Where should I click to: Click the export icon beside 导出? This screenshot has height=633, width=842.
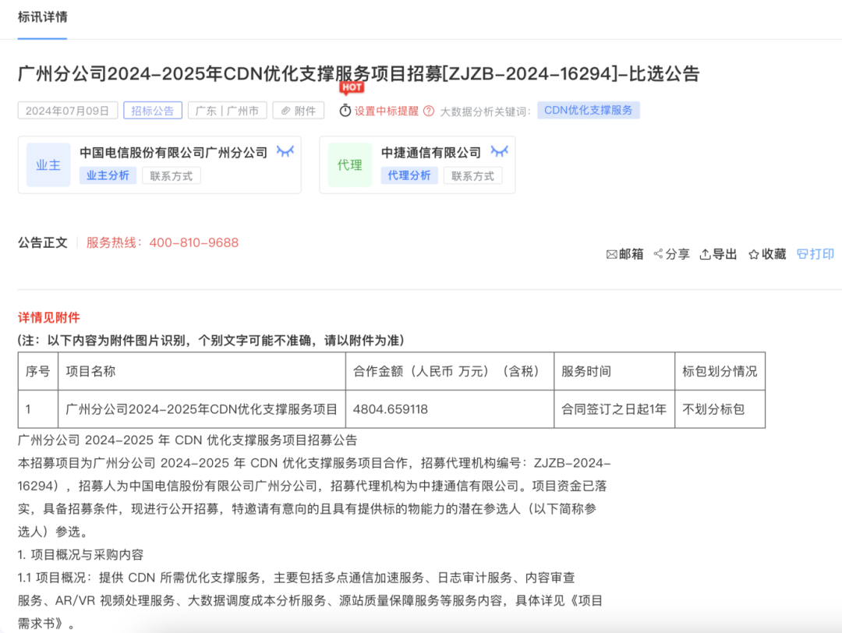tap(705, 254)
